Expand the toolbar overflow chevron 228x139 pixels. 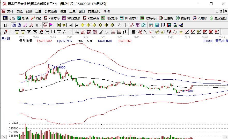[x=70, y=31]
